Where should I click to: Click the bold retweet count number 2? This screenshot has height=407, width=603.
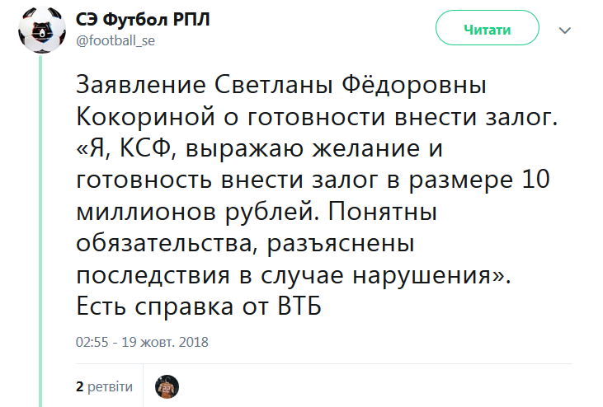[x=80, y=386]
